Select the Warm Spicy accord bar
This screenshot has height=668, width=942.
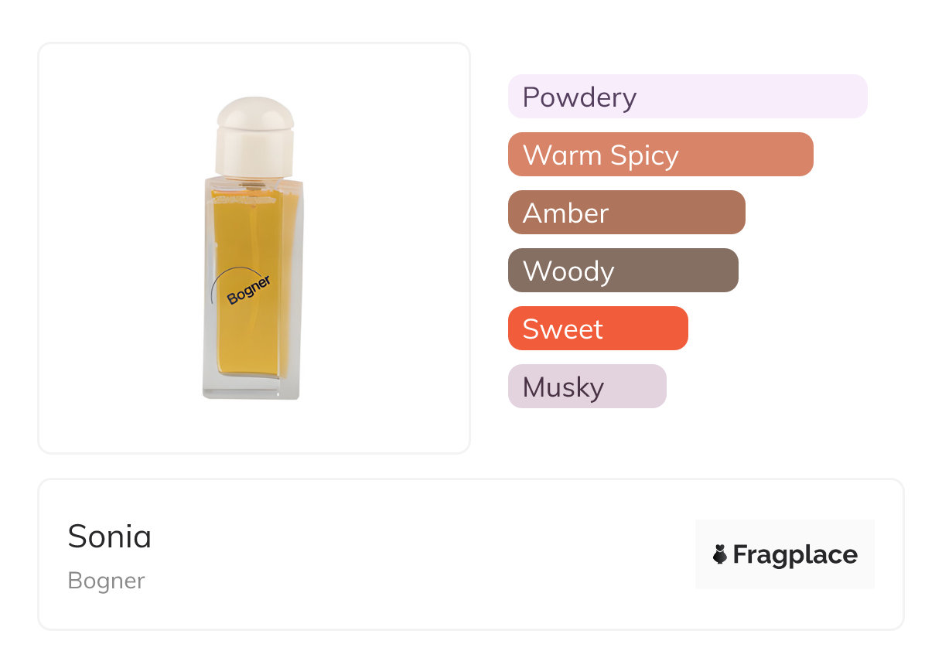point(660,155)
